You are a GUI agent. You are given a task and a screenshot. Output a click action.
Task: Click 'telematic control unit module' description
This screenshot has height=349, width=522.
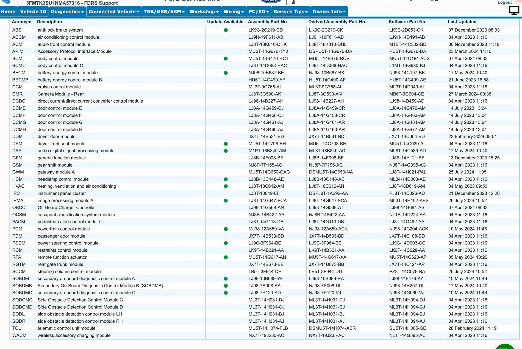pos(66,328)
